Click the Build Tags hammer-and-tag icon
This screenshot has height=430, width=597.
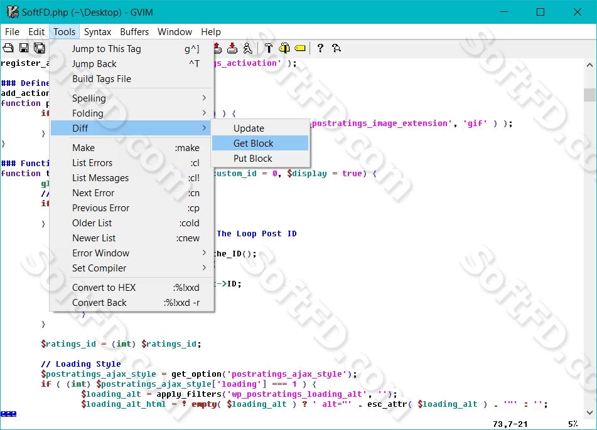pos(284,48)
